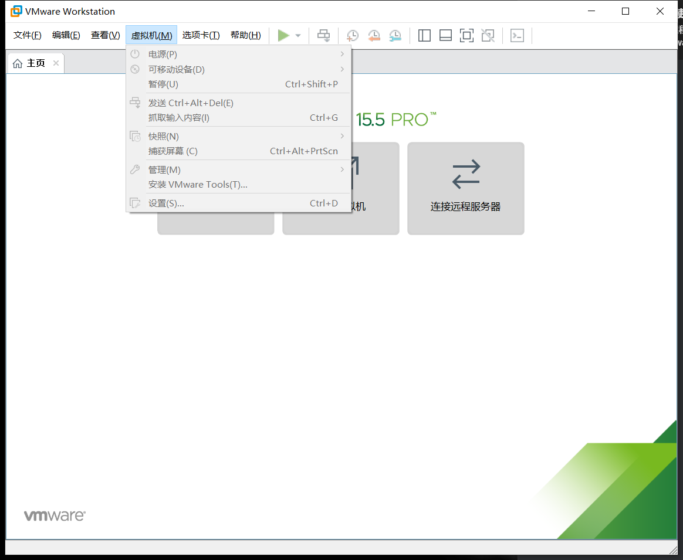Click the VMware logo at bottom left
This screenshot has width=683, height=560.
coord(54,515)
